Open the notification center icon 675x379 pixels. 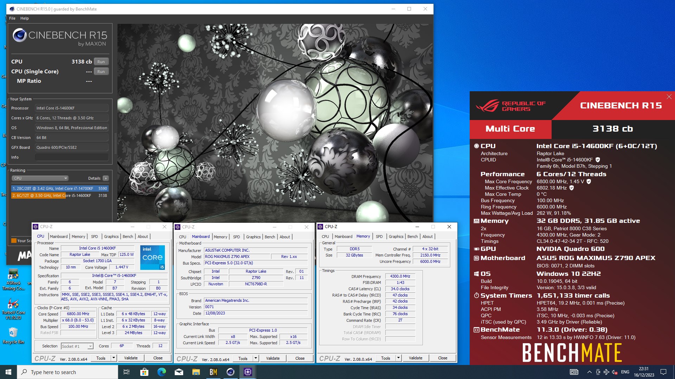(x=663, y=372)
